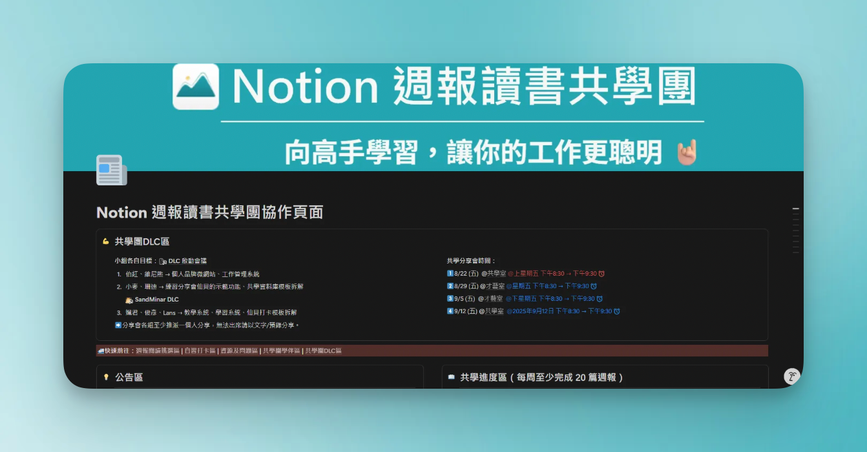Open @共學室 mention on 8/22 row
The width and height of the screenshot is (867, 452).
[x=494, y=274]
